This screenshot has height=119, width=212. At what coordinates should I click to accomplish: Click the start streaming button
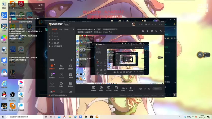pos(157,89)
